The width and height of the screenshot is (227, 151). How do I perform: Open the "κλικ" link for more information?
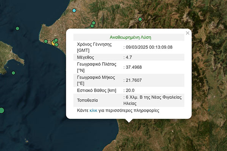(93, 111)
